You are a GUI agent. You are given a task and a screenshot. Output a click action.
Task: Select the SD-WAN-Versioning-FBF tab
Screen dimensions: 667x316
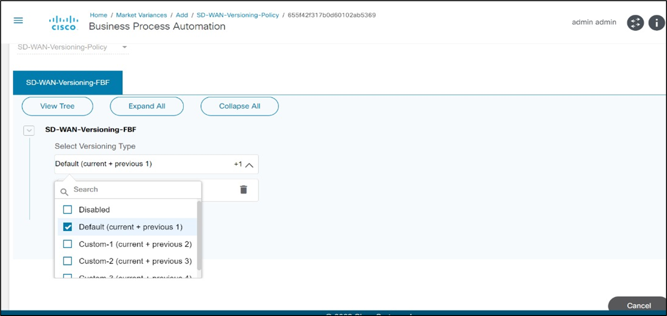(x=68, y=83)
